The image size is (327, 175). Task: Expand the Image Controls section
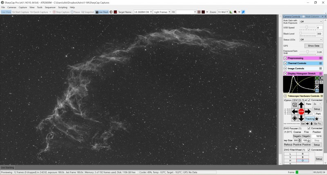[x=285, y=69]
